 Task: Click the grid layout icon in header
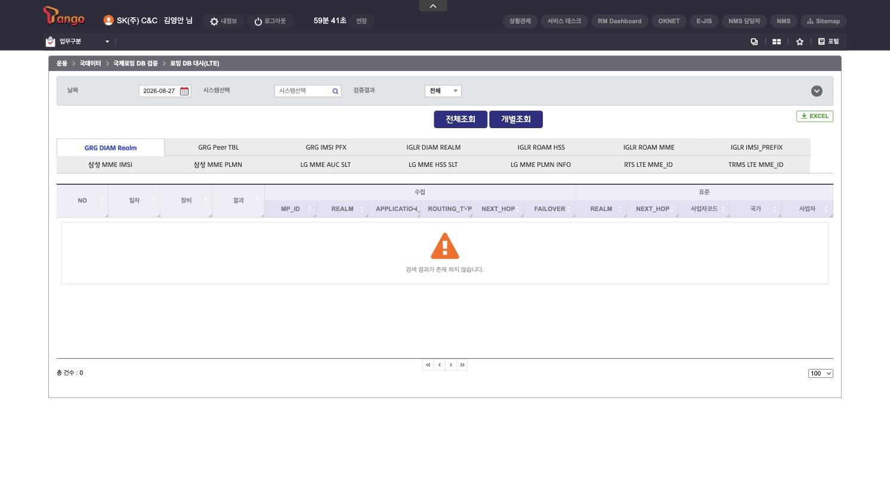(x=777, y=42)
